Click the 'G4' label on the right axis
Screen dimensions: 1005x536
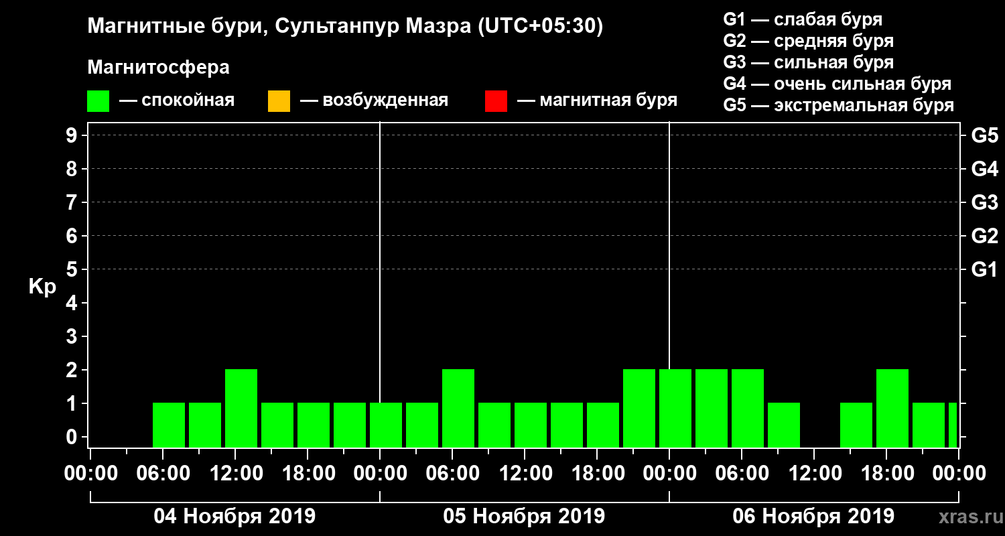pyautogui.click(x=984, y=169)
